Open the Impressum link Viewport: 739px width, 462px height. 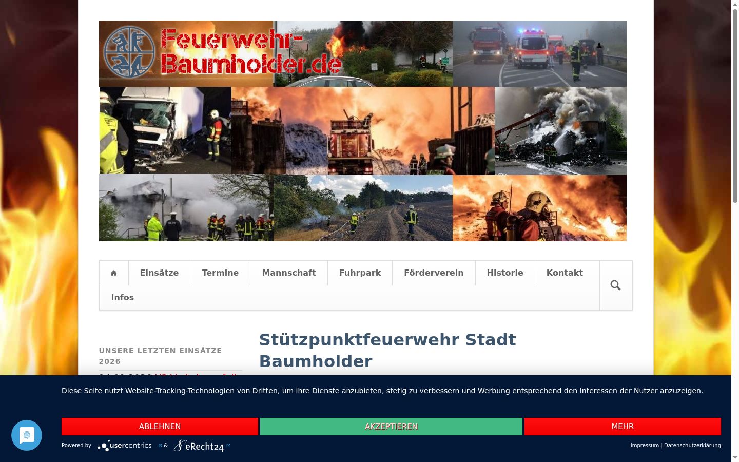(645, 446)
